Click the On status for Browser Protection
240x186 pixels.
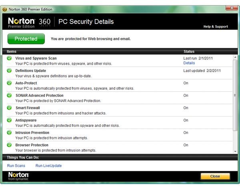click(186, 145)
